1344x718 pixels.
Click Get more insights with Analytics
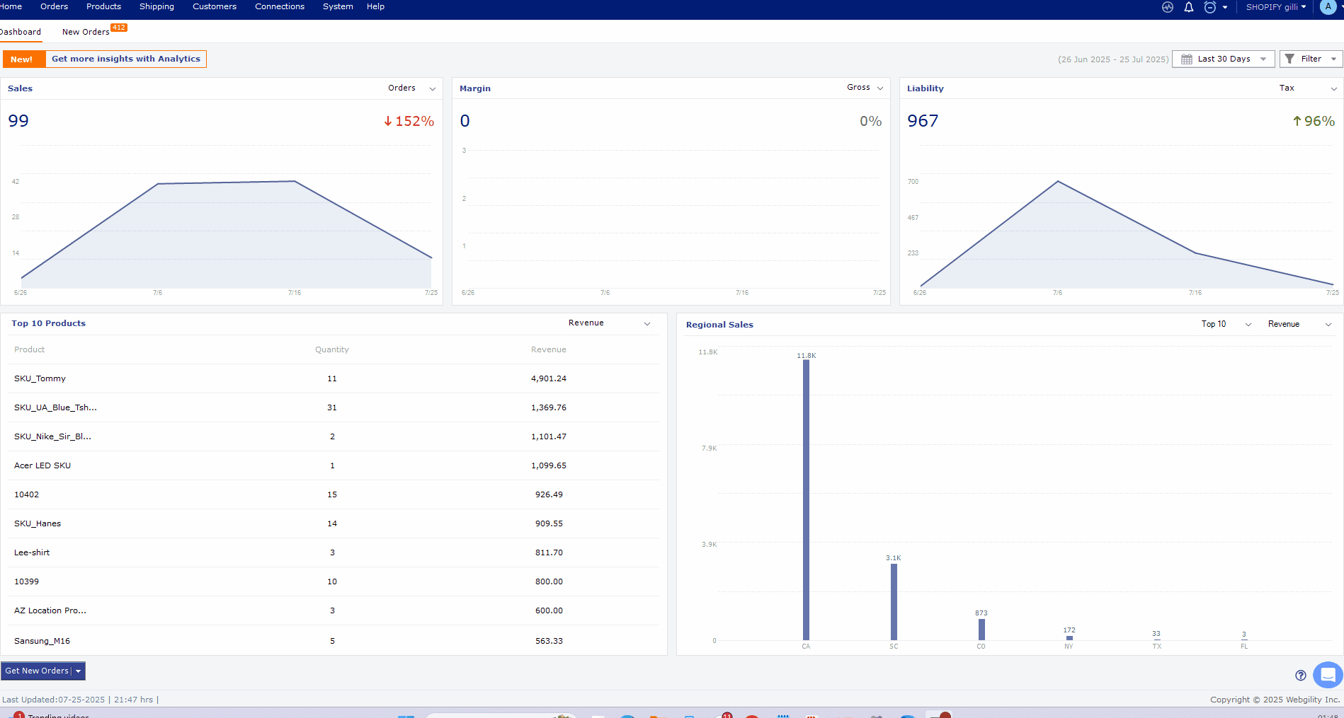125,59
